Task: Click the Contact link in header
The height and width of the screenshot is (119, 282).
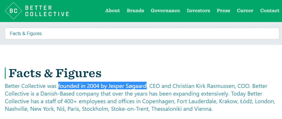Action: click(x=270, y=11)
